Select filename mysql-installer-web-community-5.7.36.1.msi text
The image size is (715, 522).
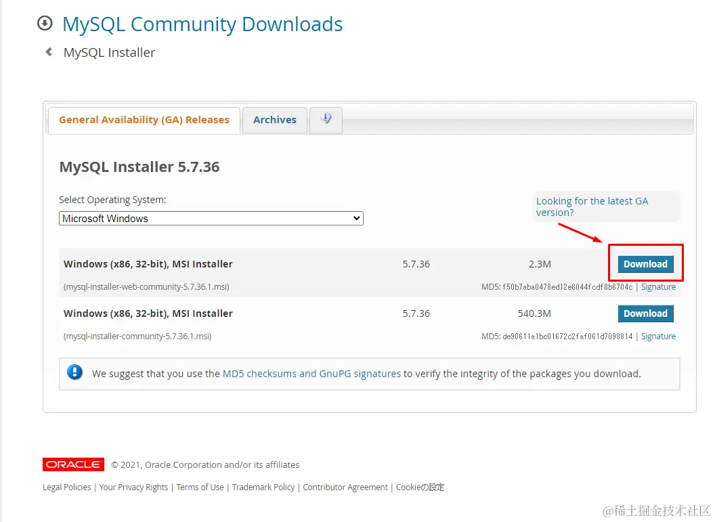[x=146, y=287]
